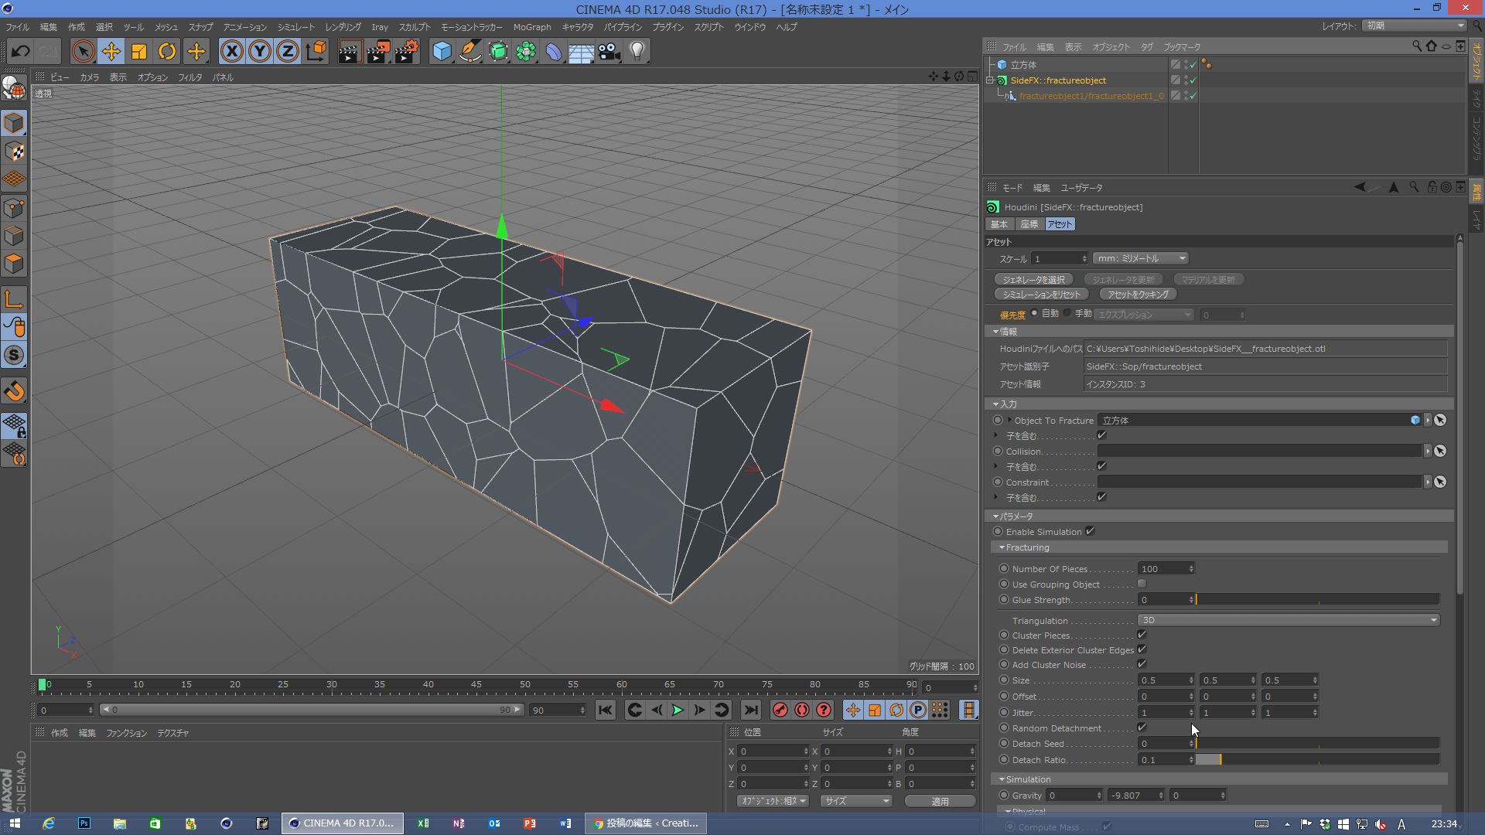This screenshot has width=1485, height=835.
Task: Uncheck the Cluster Pieces checkbox
Action: tap(1142, 635)
